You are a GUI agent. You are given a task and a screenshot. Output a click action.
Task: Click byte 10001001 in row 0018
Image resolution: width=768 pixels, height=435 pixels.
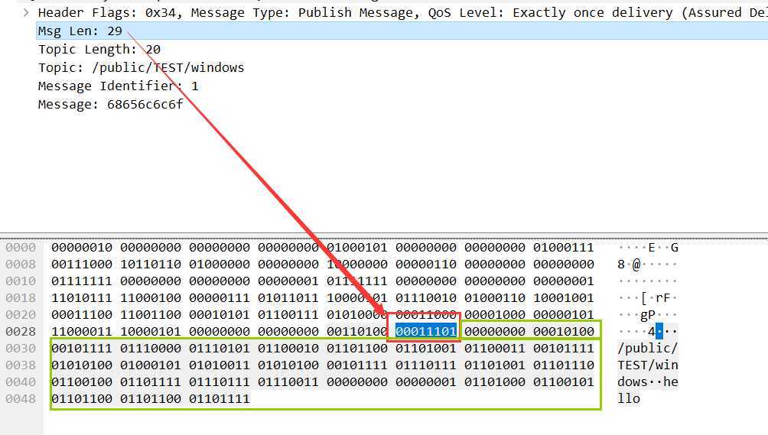[x=564, y=297]
